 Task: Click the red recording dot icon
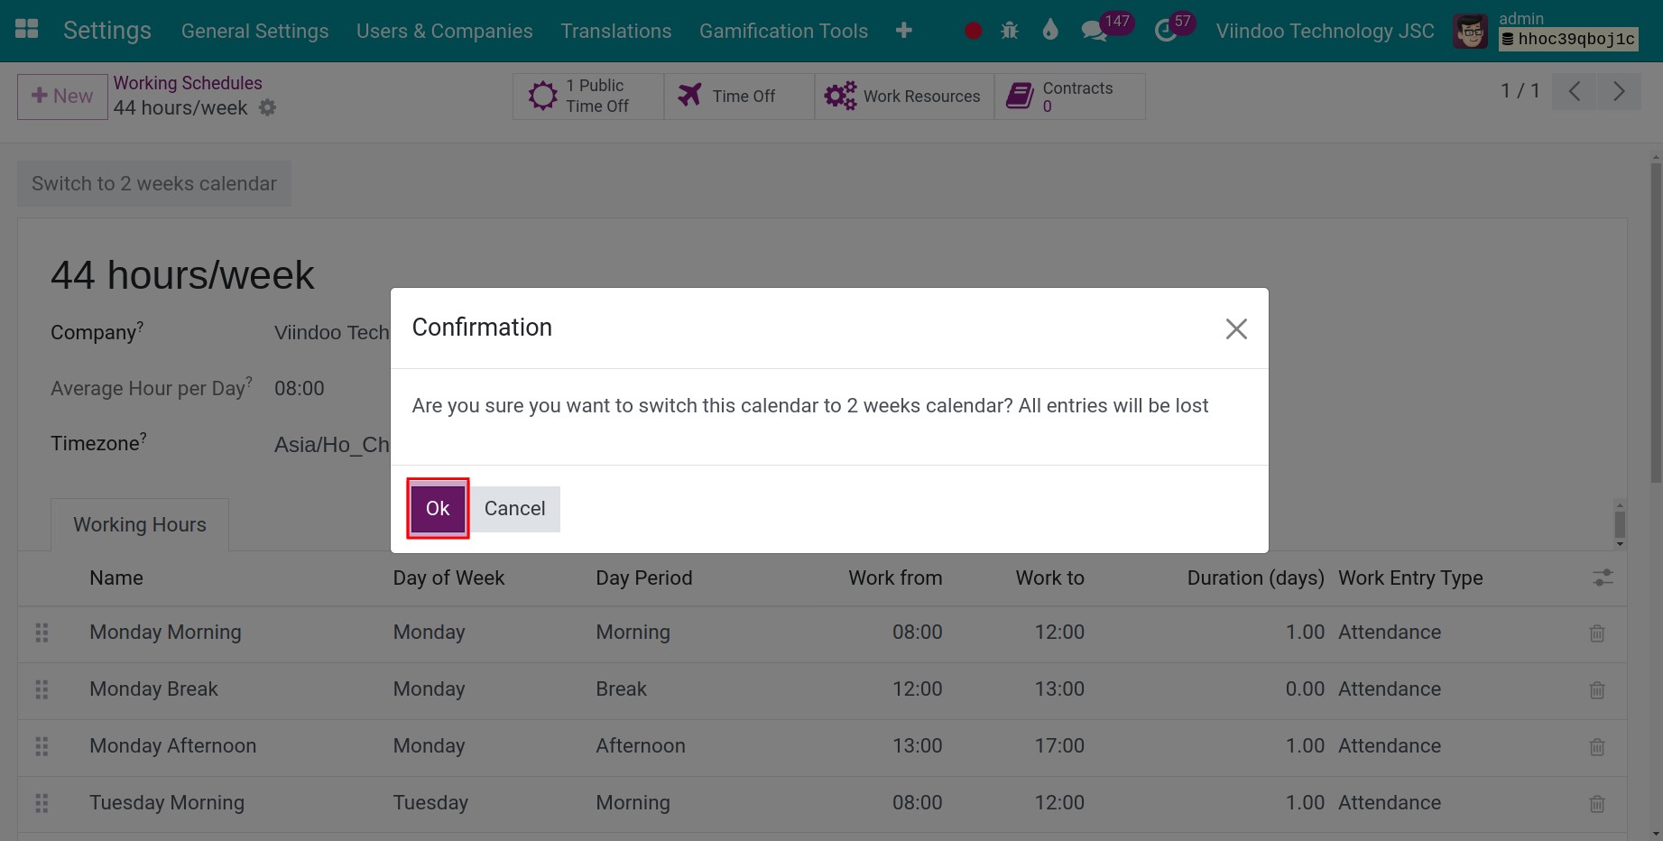pyautogui.click(x=973, y=31)
